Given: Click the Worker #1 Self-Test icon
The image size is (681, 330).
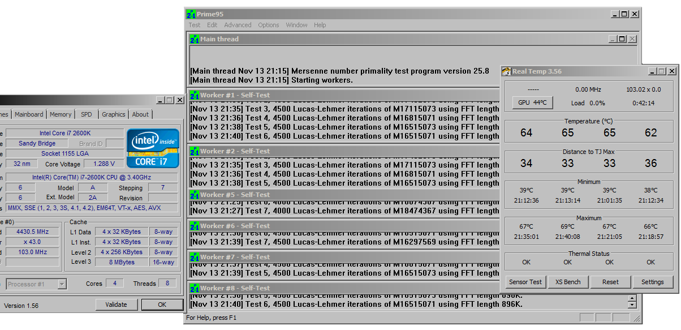Looking at the screenshot, I should [x=195, y=95].
